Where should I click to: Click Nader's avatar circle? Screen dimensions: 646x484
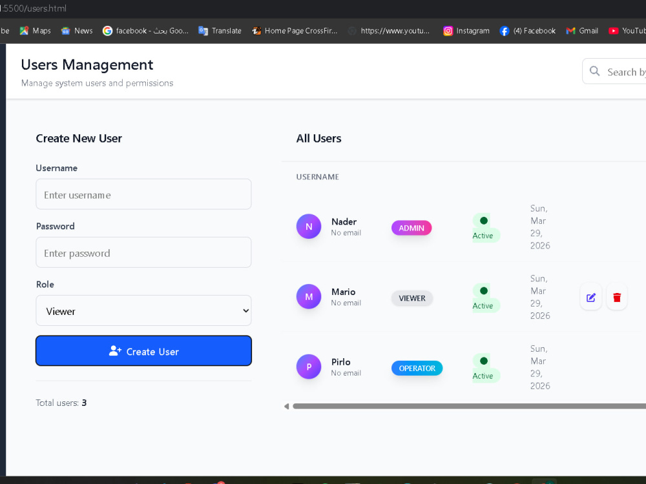point(309,227)
